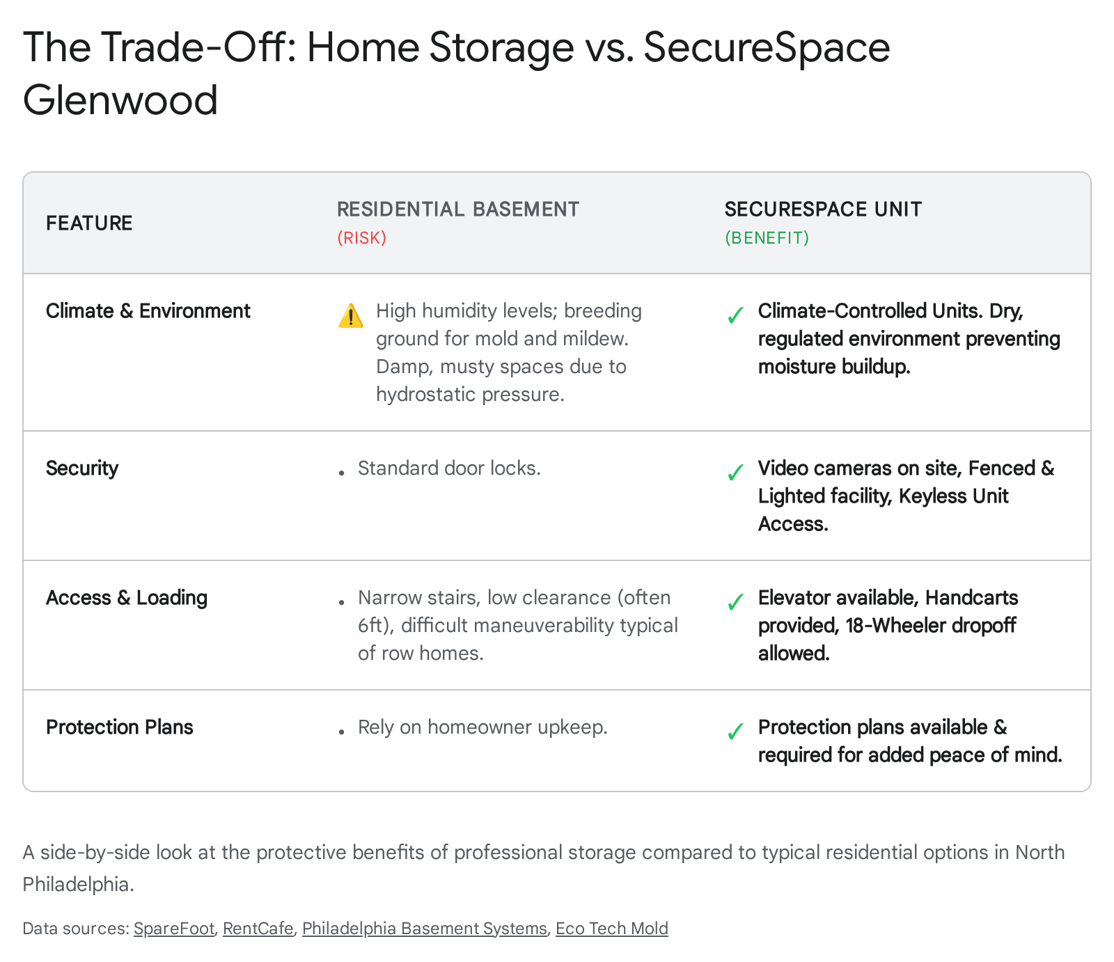The image size is (1114, 962).
Task: Click the bullet before Narrow stairs text
Action: coord(341,602)
